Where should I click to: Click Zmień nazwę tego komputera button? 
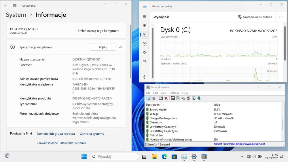click(98, 31)
